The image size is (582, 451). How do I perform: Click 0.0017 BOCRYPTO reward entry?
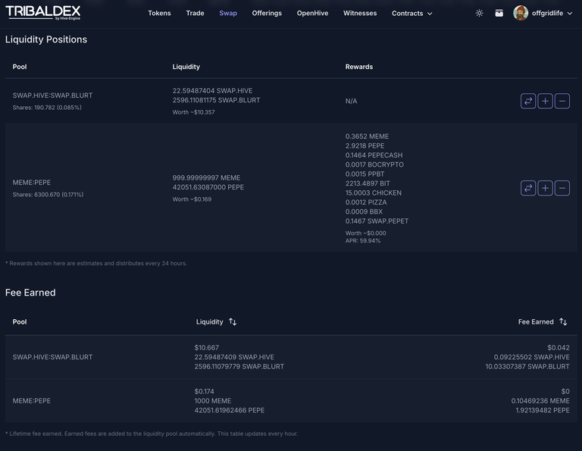[x=374, y=164]
